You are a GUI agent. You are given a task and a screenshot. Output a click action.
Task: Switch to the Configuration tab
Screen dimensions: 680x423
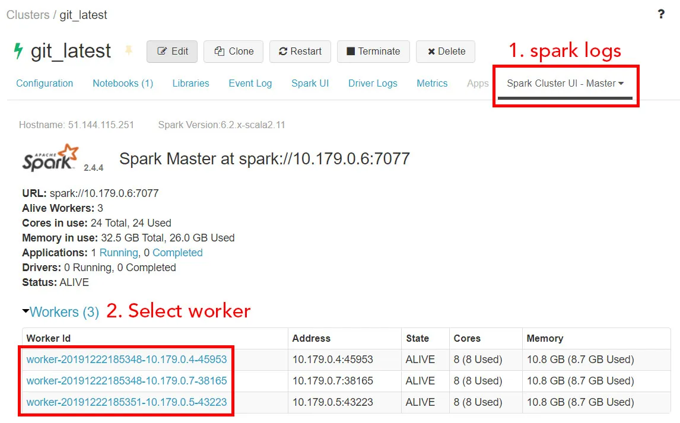point(44,83)
